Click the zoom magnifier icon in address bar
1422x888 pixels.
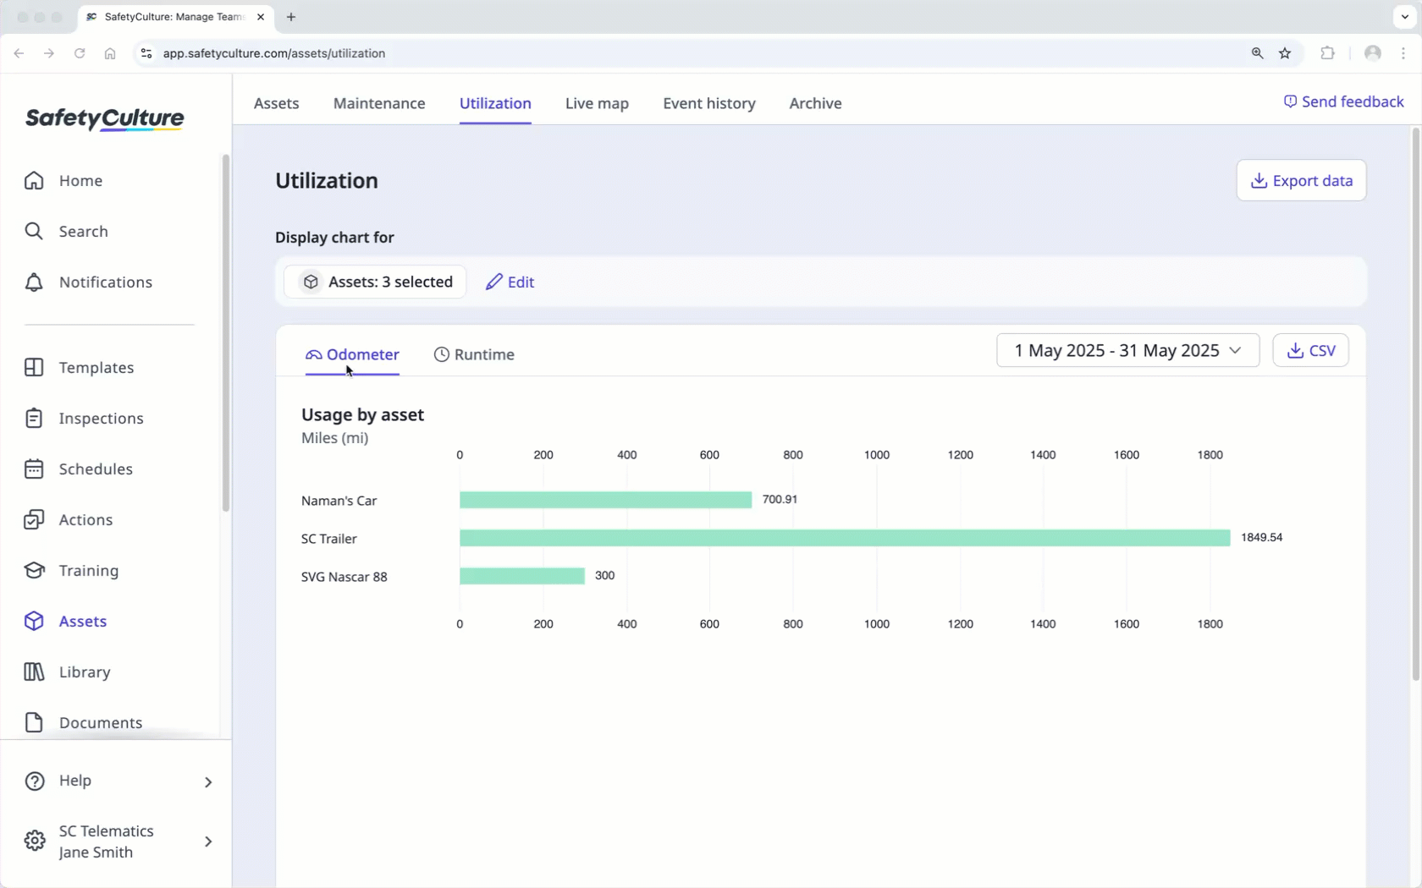click(1257, 53)
